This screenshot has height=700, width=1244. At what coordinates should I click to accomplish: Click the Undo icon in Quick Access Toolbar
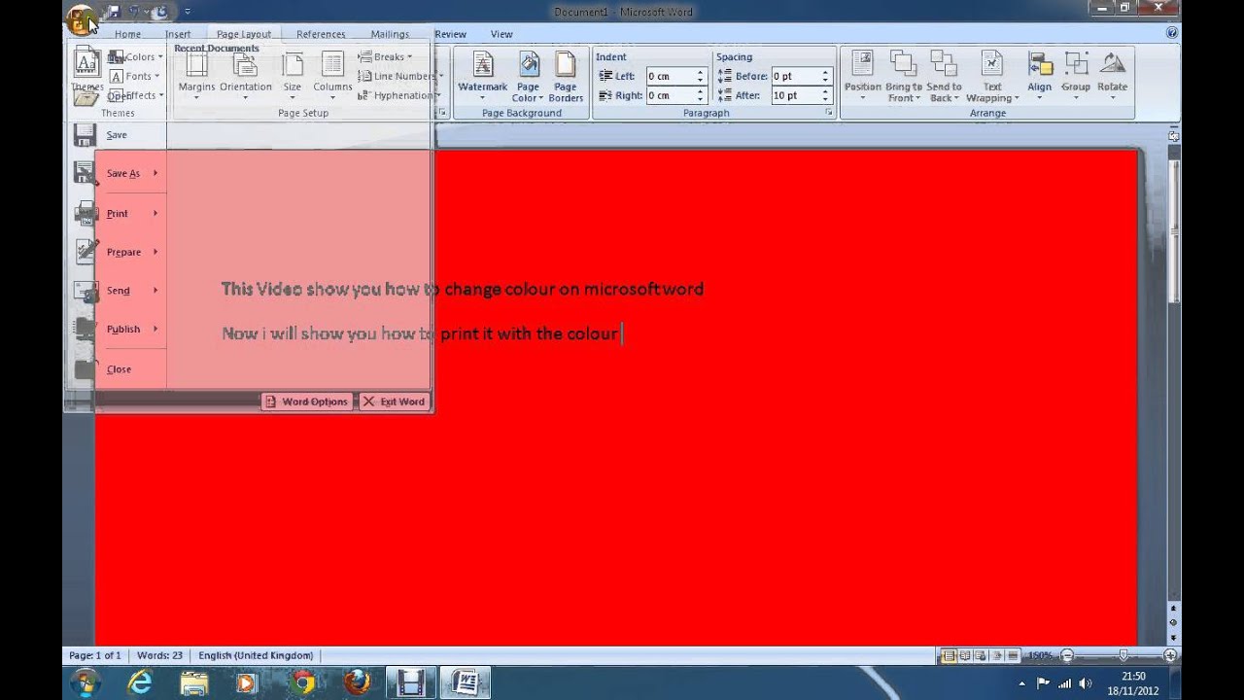136,13
